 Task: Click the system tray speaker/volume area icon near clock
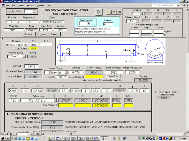(x=174, y=139)
